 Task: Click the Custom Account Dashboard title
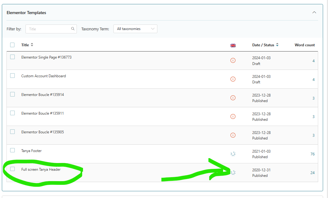[x=44, y=76]
